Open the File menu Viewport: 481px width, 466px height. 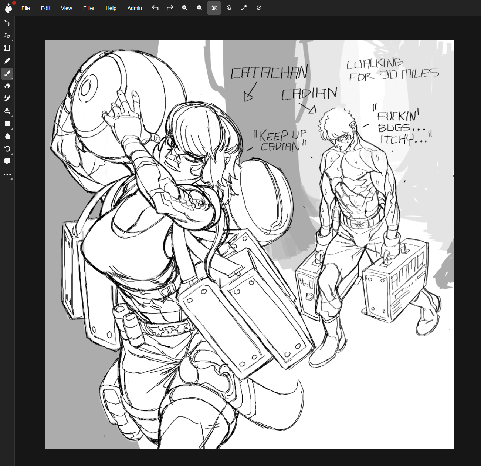click(x=26, y=8)
